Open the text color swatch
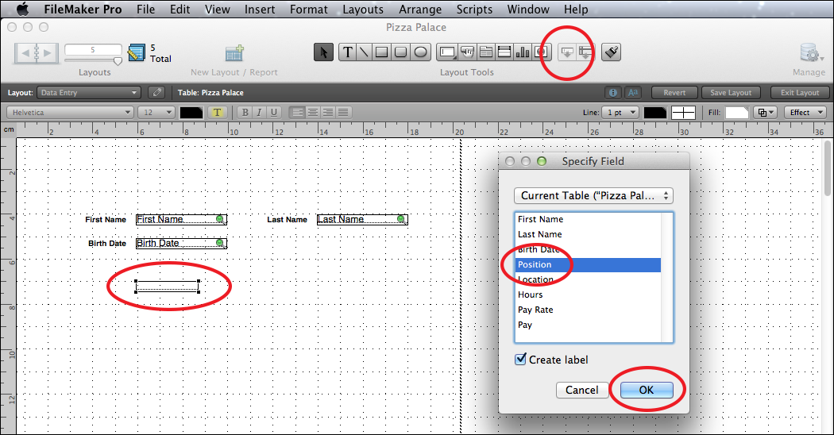834x435 pixels. 191,112
